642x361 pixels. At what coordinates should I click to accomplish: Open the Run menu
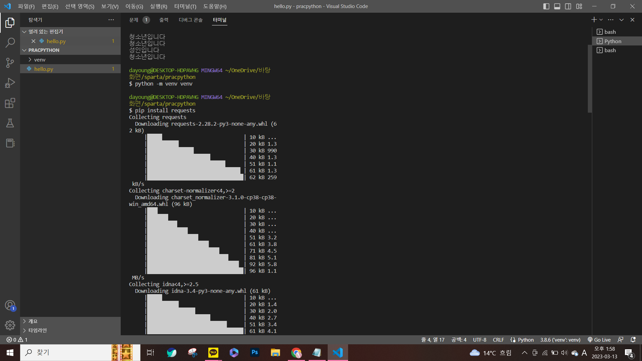coord(158,6)
